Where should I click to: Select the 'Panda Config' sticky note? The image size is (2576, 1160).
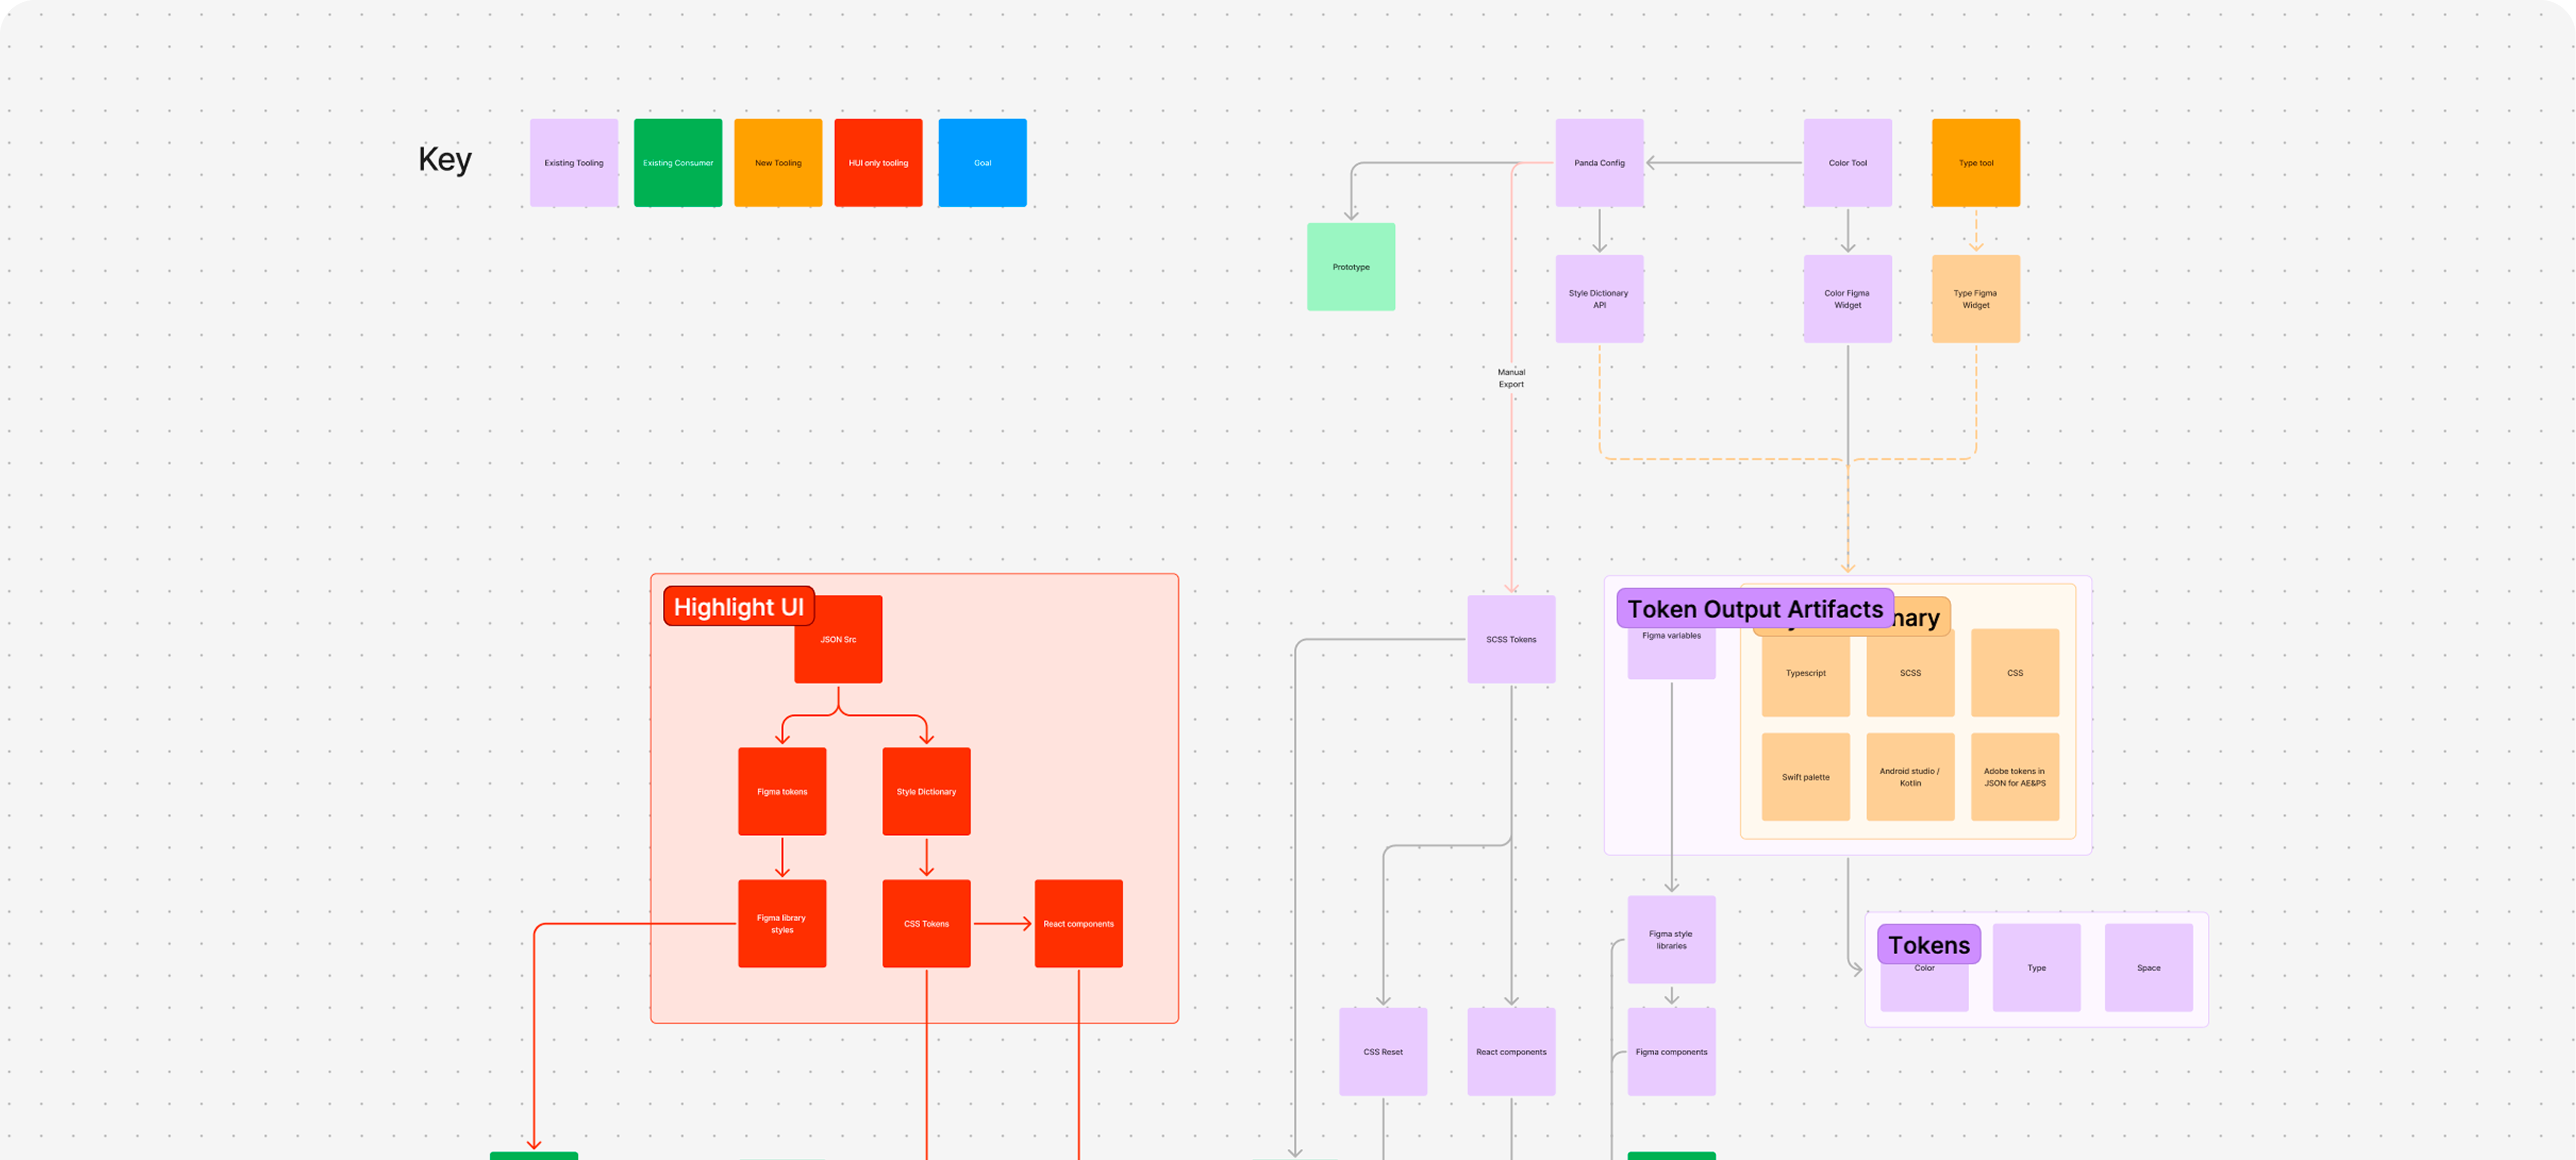[x=1599, y=163]
